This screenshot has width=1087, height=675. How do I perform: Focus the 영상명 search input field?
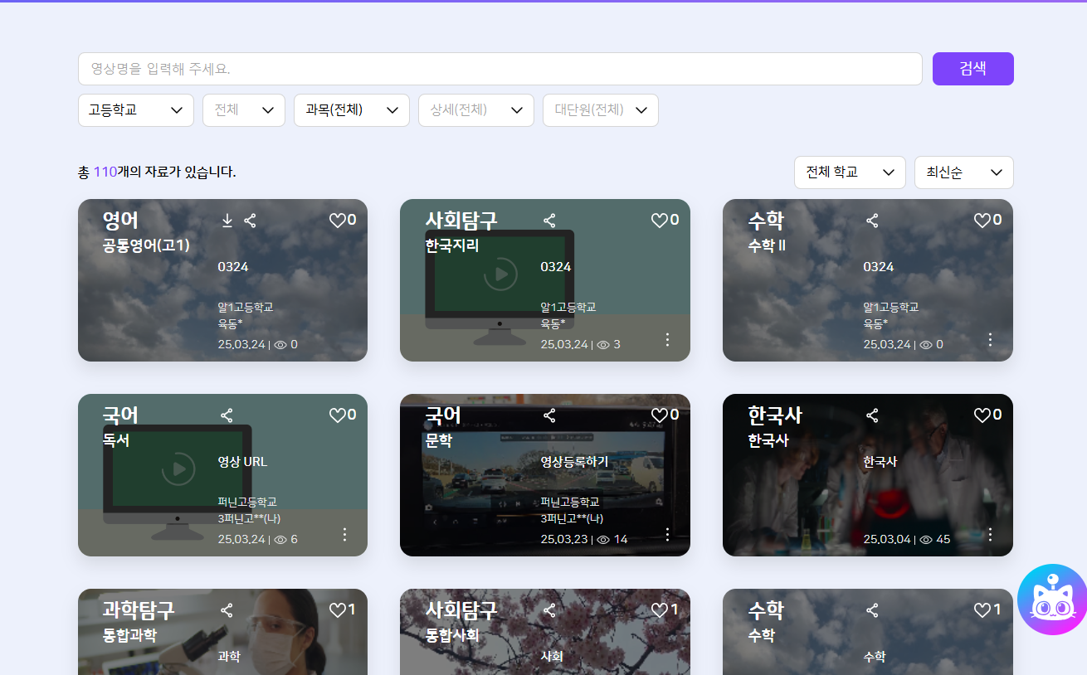[x=500, y=69]
